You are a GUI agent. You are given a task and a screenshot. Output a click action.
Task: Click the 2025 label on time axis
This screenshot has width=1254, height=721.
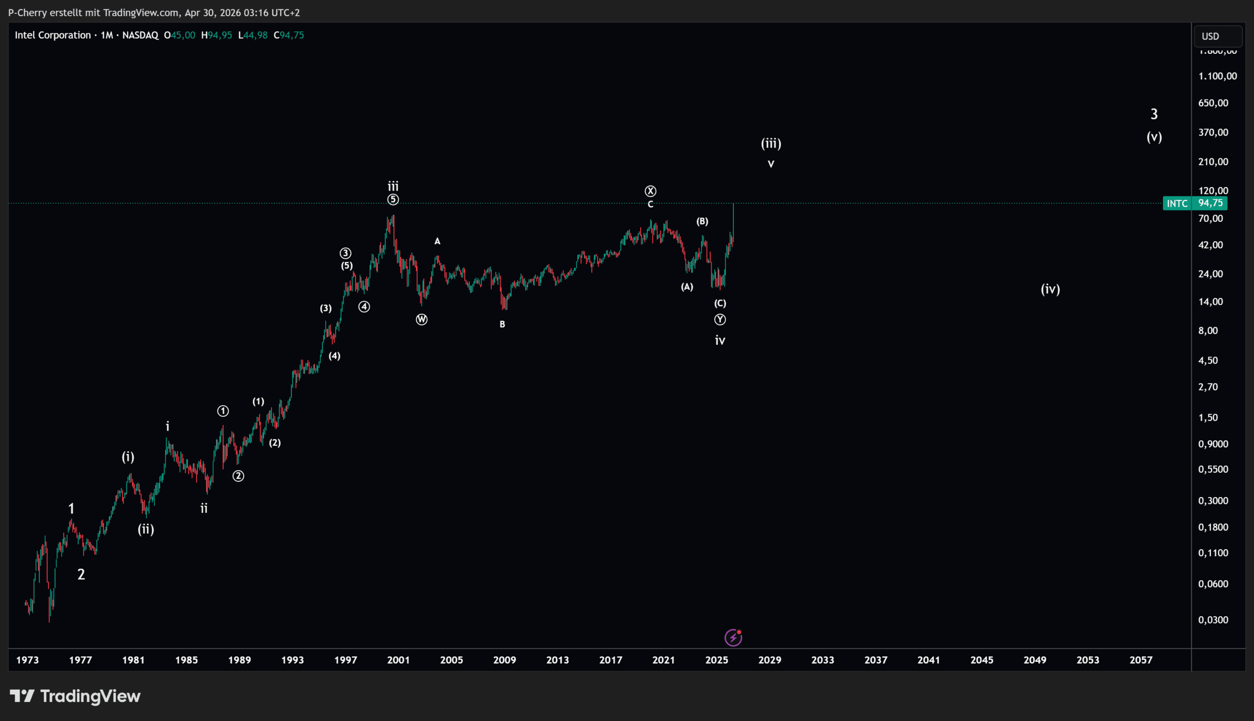(x=716, y=660)
